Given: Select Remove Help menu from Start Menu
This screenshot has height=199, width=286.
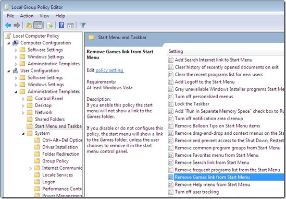Looking at the screenshot, I should click(213, 184).
